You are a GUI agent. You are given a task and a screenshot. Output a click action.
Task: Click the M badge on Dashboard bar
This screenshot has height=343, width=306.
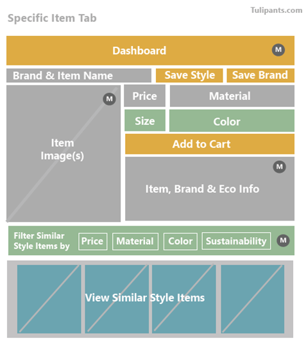pyautogui.click(x=278, y=50)
